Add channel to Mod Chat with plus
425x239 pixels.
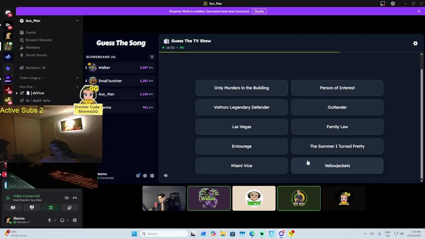tap(77, 87)
